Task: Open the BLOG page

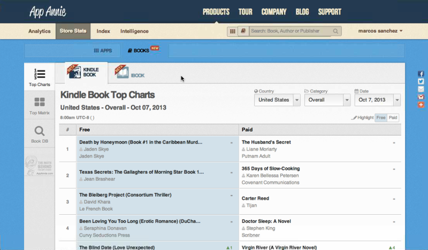Action: 302,12
